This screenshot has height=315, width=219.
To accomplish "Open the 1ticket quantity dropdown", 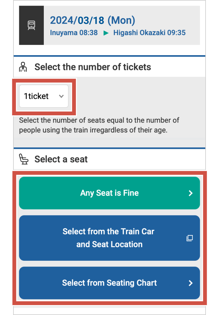I will coord(44,96).
